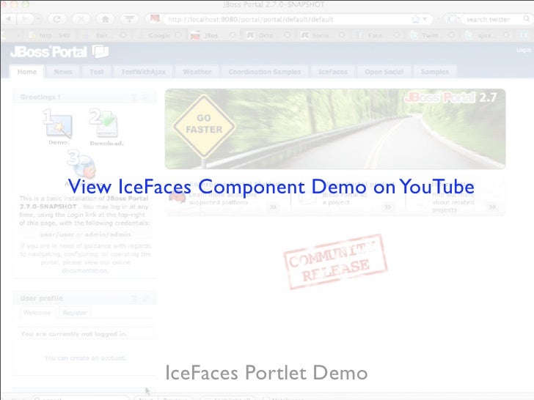This screenshot has width=534, height=400.
Task: Click the site favicon in the address bar
Action: click(x=155, y=18)
